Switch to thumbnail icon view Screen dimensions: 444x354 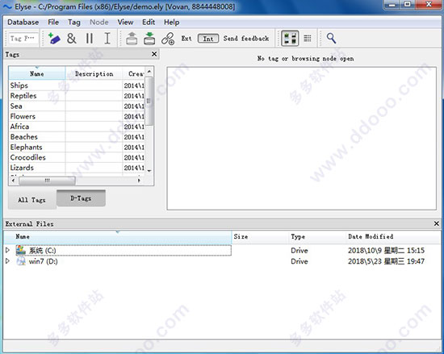290,38
